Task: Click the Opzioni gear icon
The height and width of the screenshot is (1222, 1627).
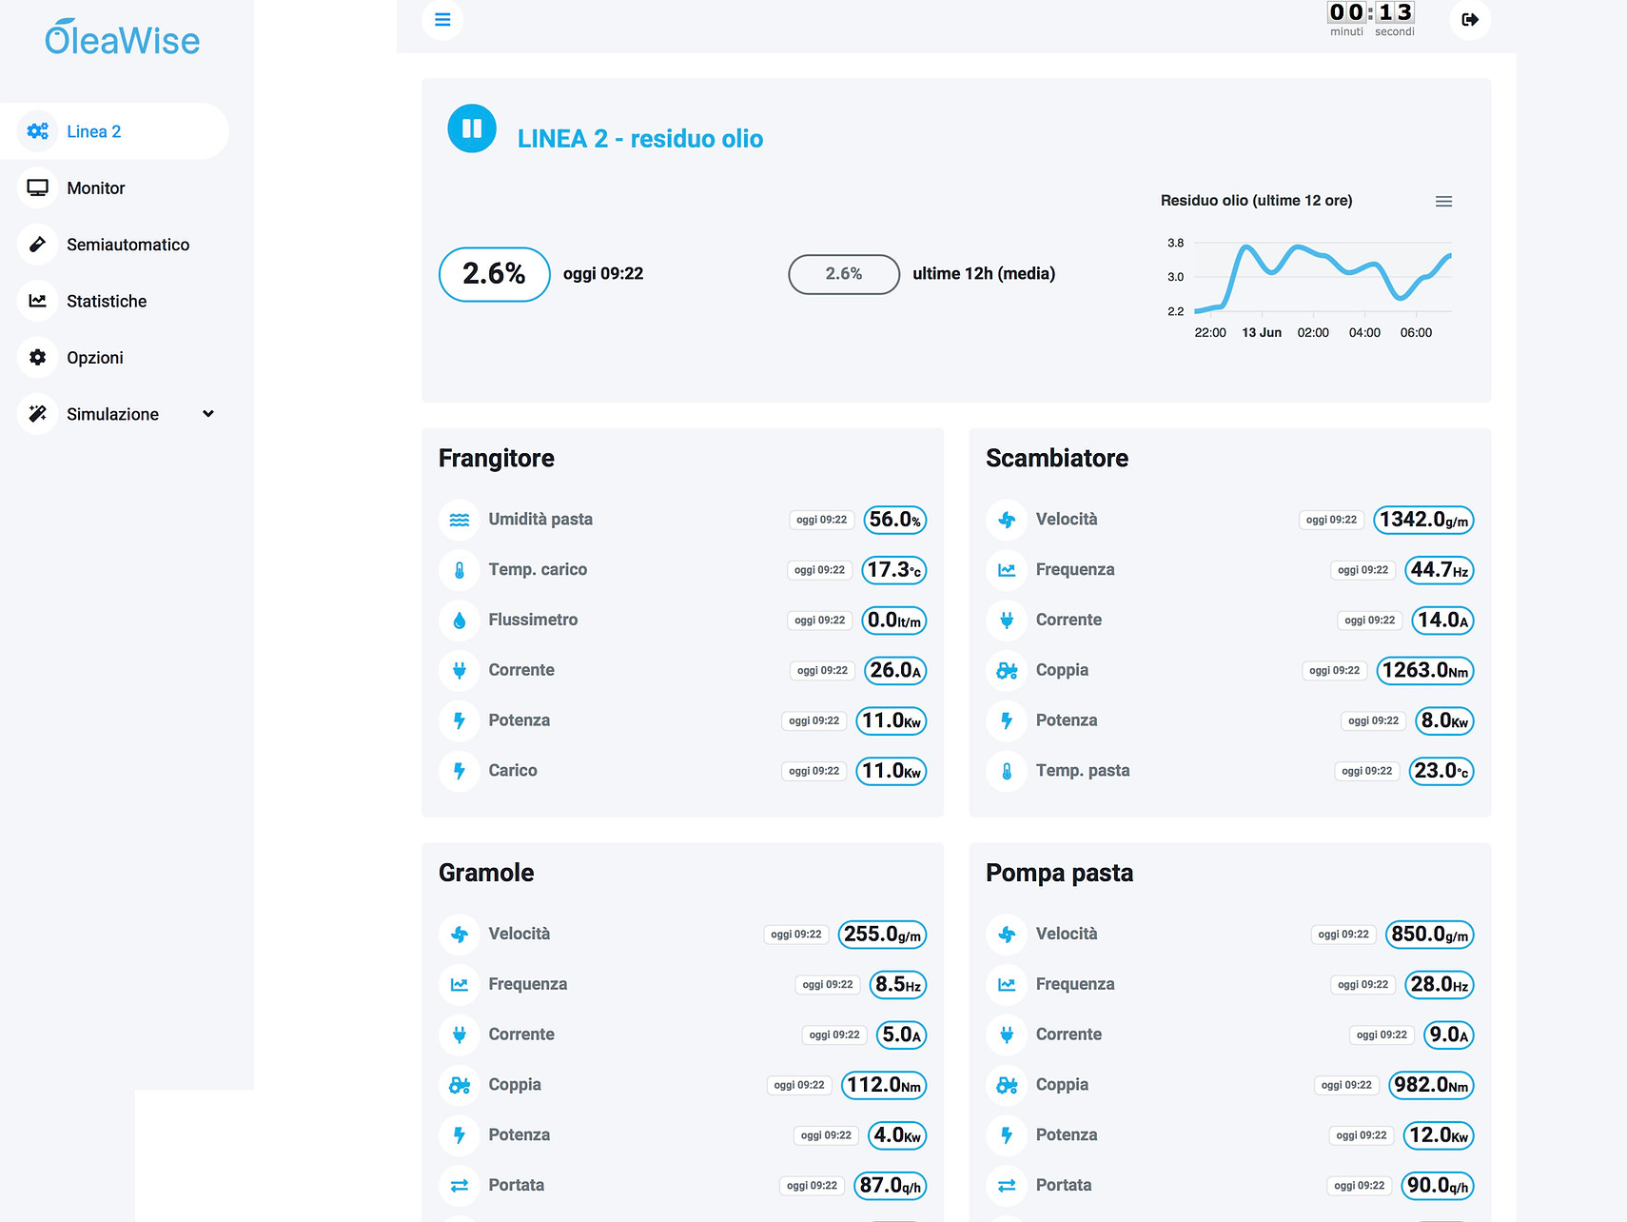Action: pyautogui.click(x=37, y=358)
